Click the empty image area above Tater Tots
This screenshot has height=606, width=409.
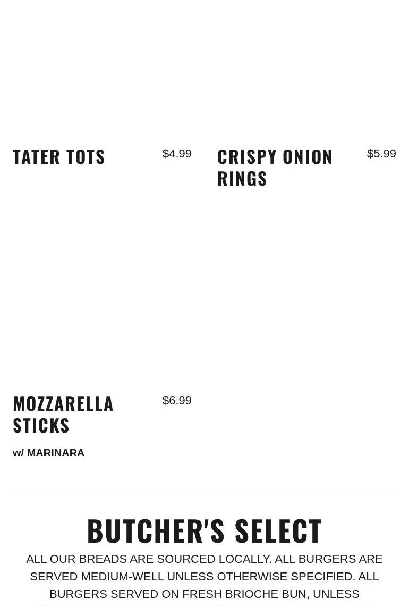[x=102, y=69]
